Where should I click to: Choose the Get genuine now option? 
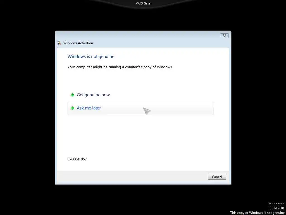pos(141,95)
